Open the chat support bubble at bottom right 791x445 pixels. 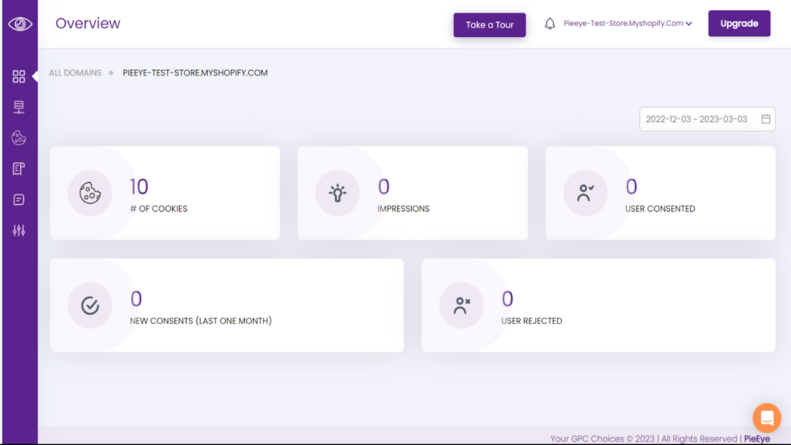[766, 418]
